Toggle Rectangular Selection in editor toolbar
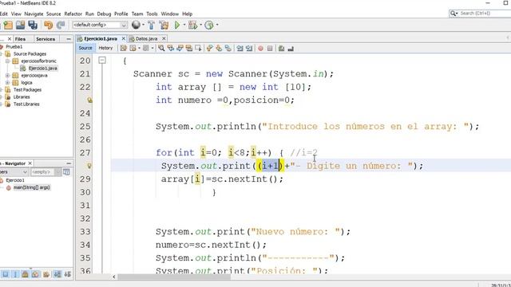511x287 pixels. 198,48
